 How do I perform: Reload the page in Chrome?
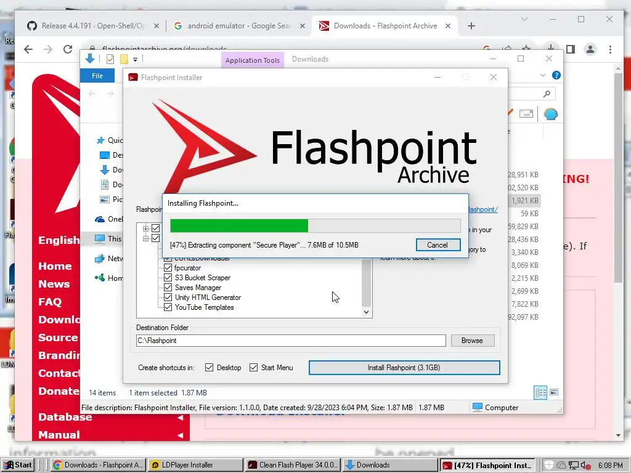pyautogui.click(x=68, y=49)
